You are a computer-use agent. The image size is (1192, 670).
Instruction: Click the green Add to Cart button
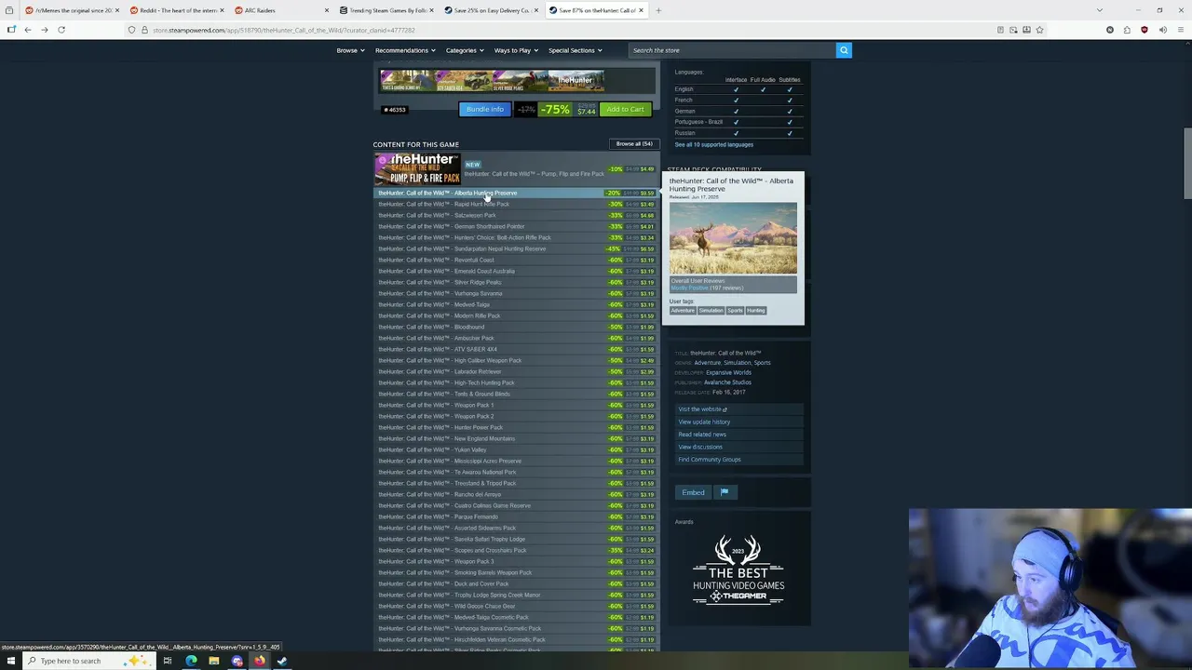click(x=625, y=109)
